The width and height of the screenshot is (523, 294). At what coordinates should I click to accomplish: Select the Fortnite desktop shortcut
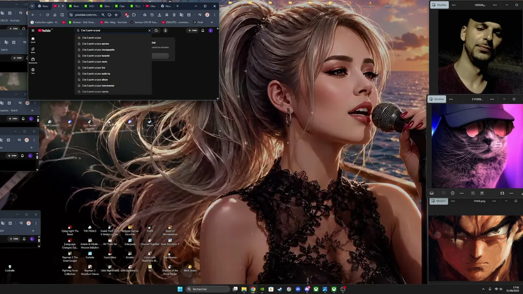[x=90, y=255]
